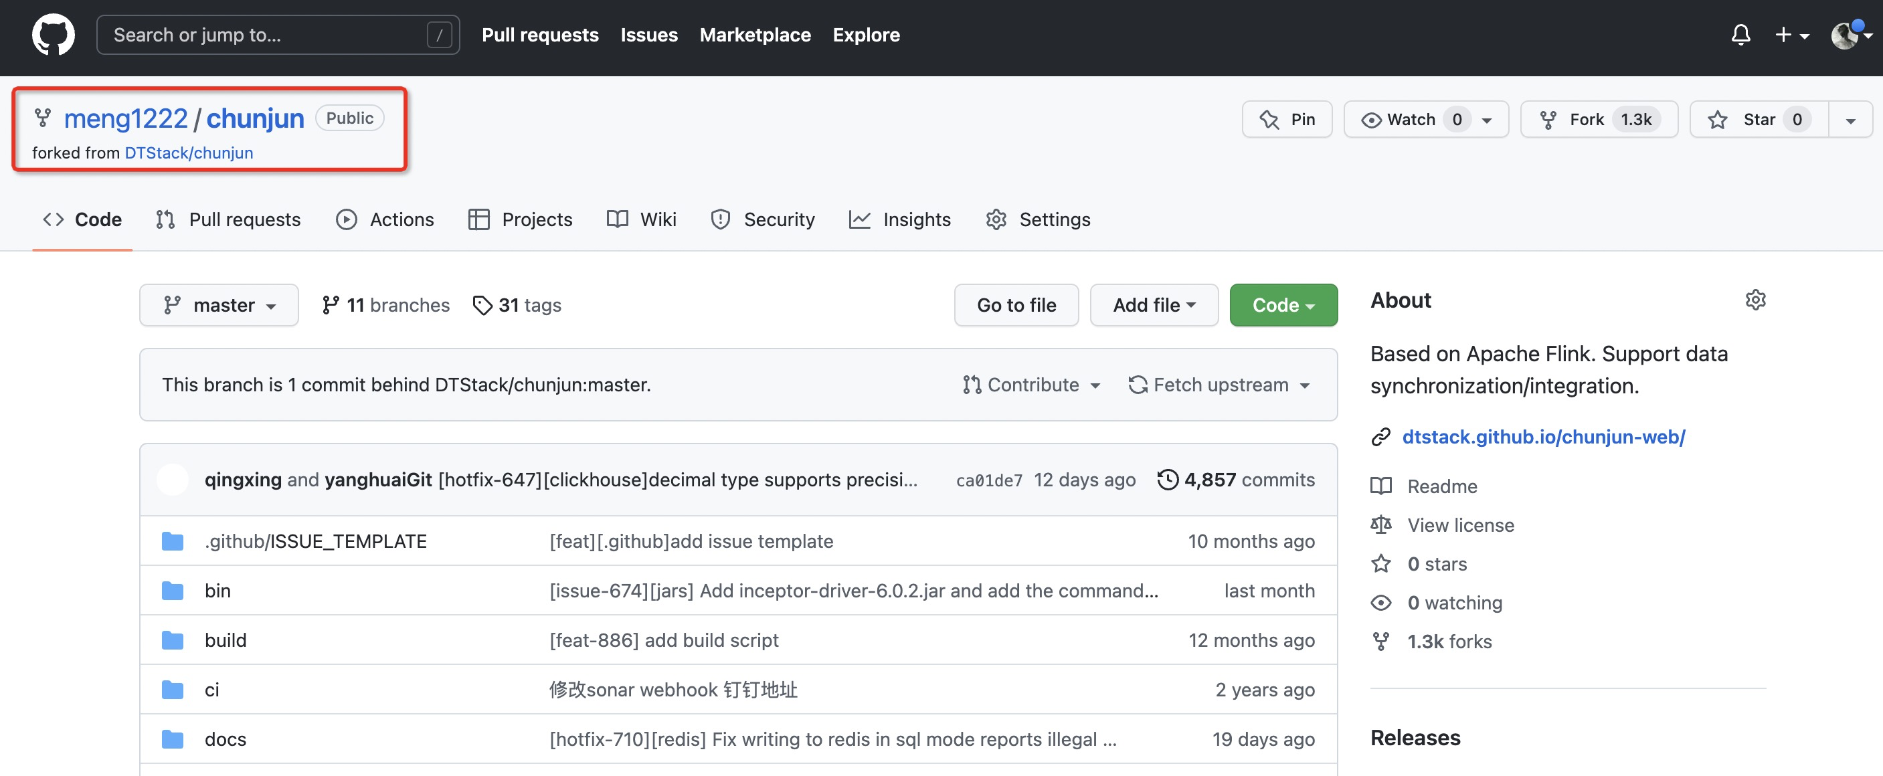Click the GitHub Octocat logo
This screenshot has height=776, width=1883.
(53, 34)
